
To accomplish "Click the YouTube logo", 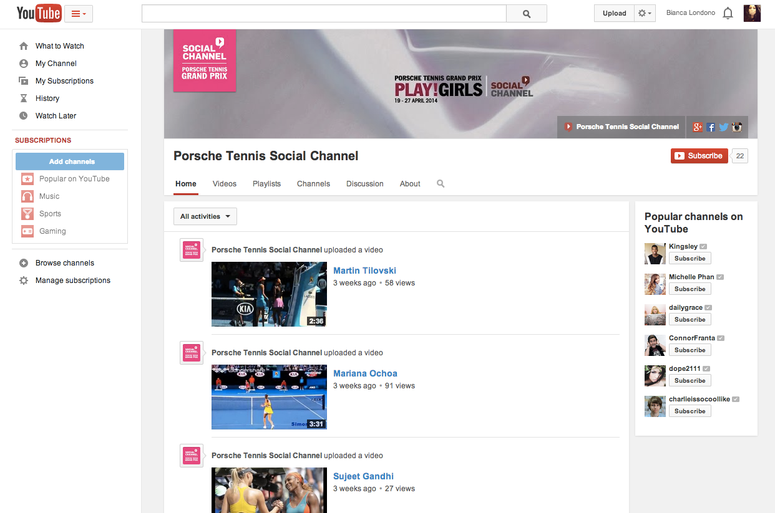I will coord(39,13).
